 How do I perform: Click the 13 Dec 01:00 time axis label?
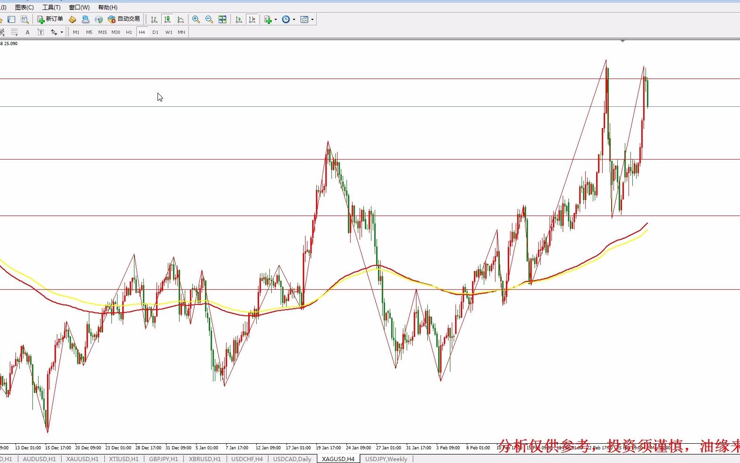click(28, 448)
